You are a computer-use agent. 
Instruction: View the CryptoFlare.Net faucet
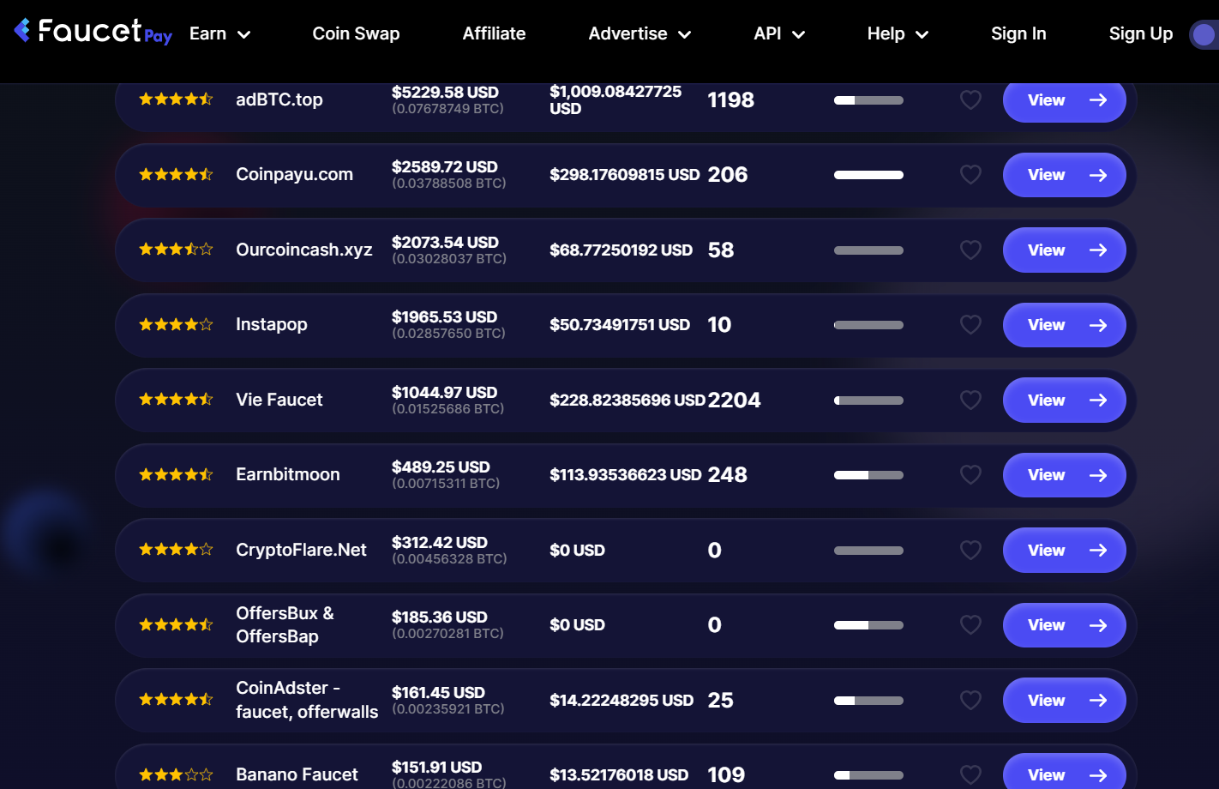point(1065,551)
